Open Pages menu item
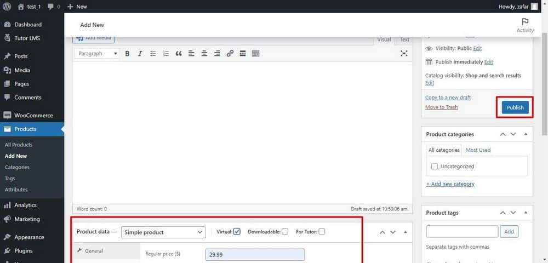Image resolution: width=548 pixels, height=263 pixels. pos(22,84)
